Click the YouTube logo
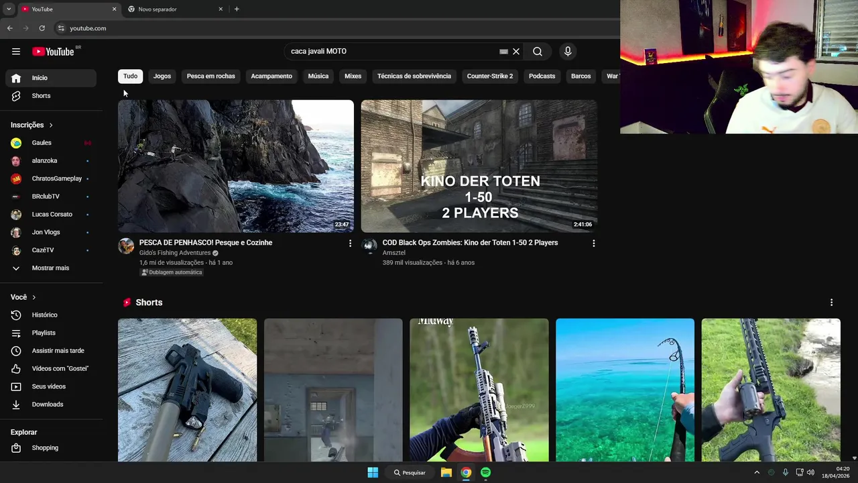The image size is (858, 483). pyautogui.click(x=53, y=52)
